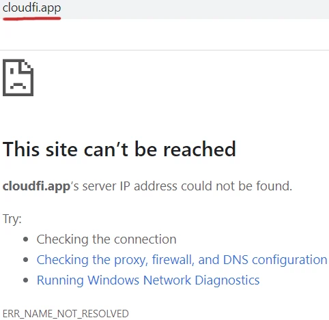This screenshot has height=320, width=329.
Task: Click the sad page error icon
Action: point(18,78)
